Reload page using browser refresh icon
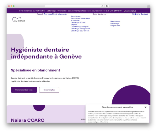Screen dimensions: 157x132 pyautogui.click(x=102, y=6)
